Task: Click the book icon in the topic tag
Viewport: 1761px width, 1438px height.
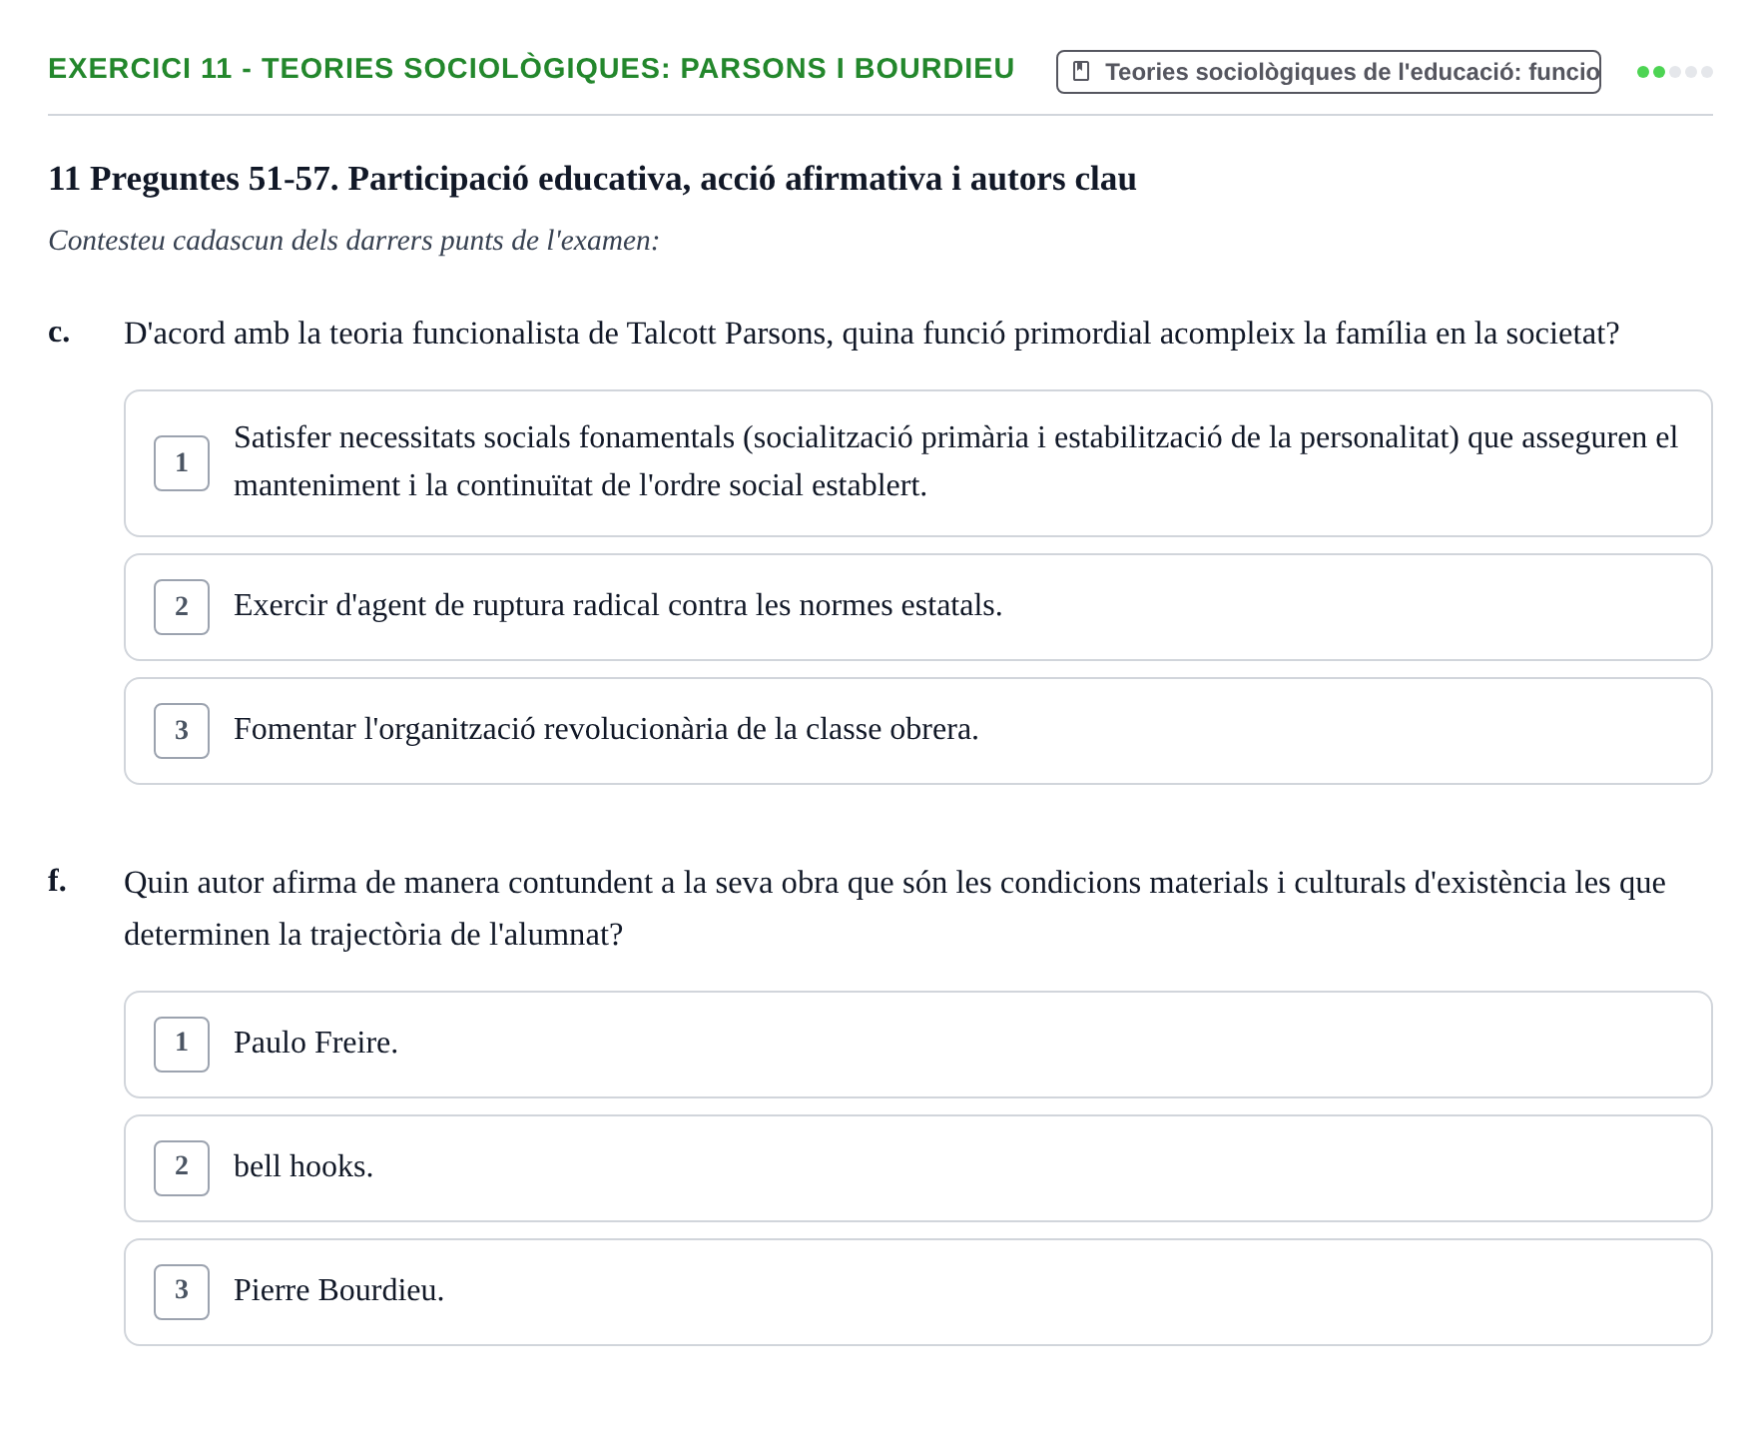Action: (x=1081, y=72)
